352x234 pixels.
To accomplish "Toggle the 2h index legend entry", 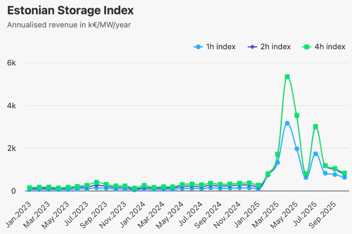I will (x=269, y=47).
